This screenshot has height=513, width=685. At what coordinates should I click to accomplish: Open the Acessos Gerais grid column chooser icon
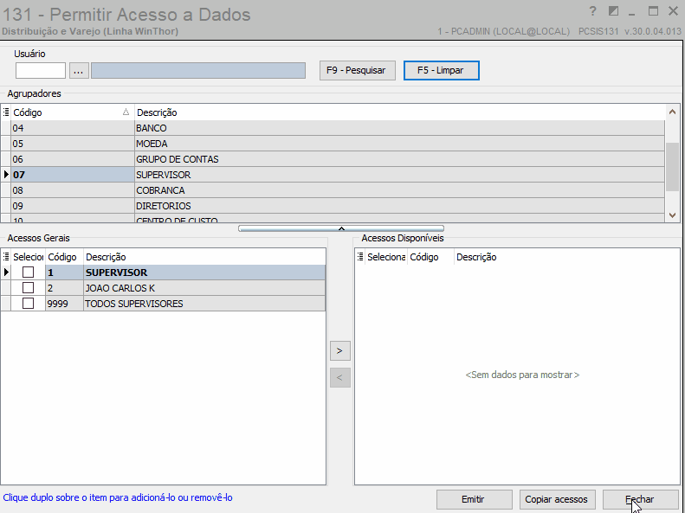(6, 257)
